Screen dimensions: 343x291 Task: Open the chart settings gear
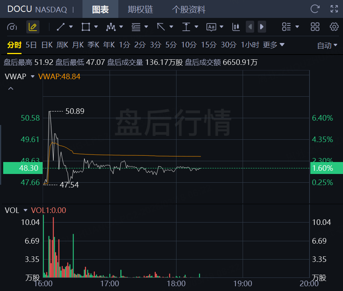pos(334,27)
